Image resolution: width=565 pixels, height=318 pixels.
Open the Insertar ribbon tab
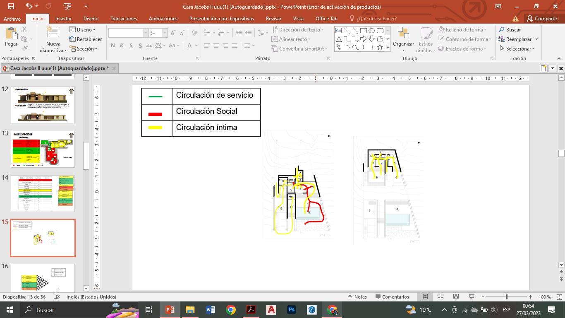click(x=63, y=19)
